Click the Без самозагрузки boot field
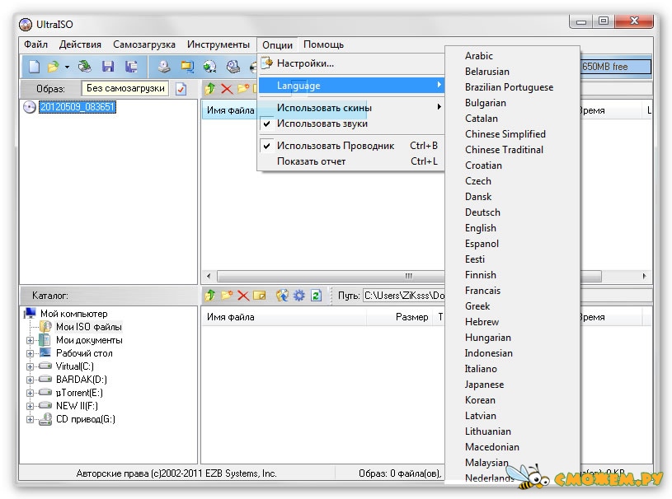Screen dimensions: 672x499 pos(125,89)
